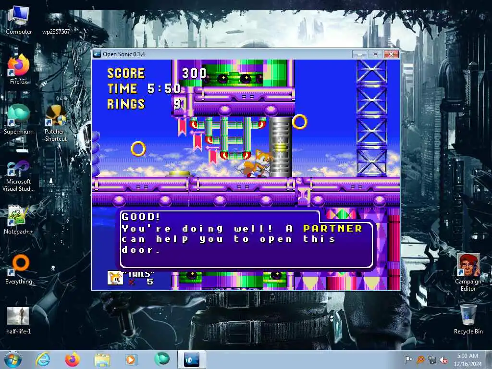
Task: Click the Tails character in the game
Action: [x=256, y=163]
